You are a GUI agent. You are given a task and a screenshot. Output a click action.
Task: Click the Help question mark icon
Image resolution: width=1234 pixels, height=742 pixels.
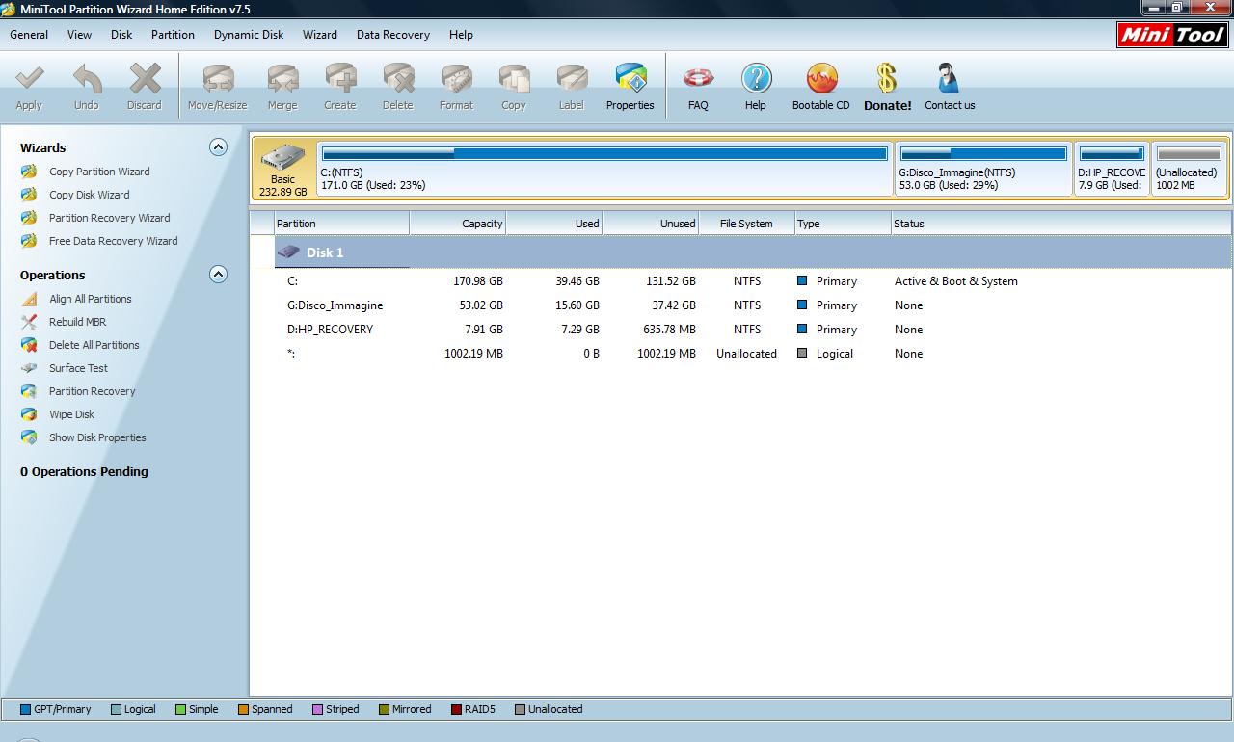point(756,78)
